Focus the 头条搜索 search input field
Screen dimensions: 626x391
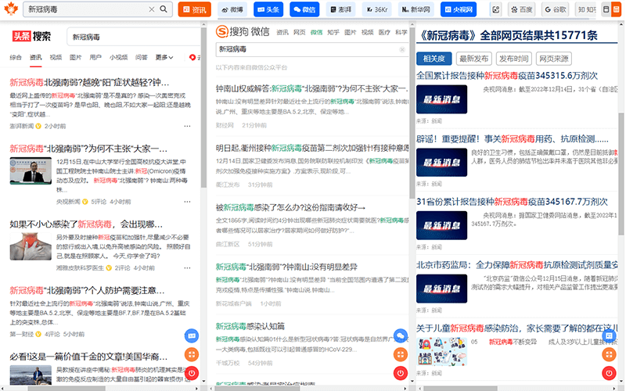[x=134, y=37]
